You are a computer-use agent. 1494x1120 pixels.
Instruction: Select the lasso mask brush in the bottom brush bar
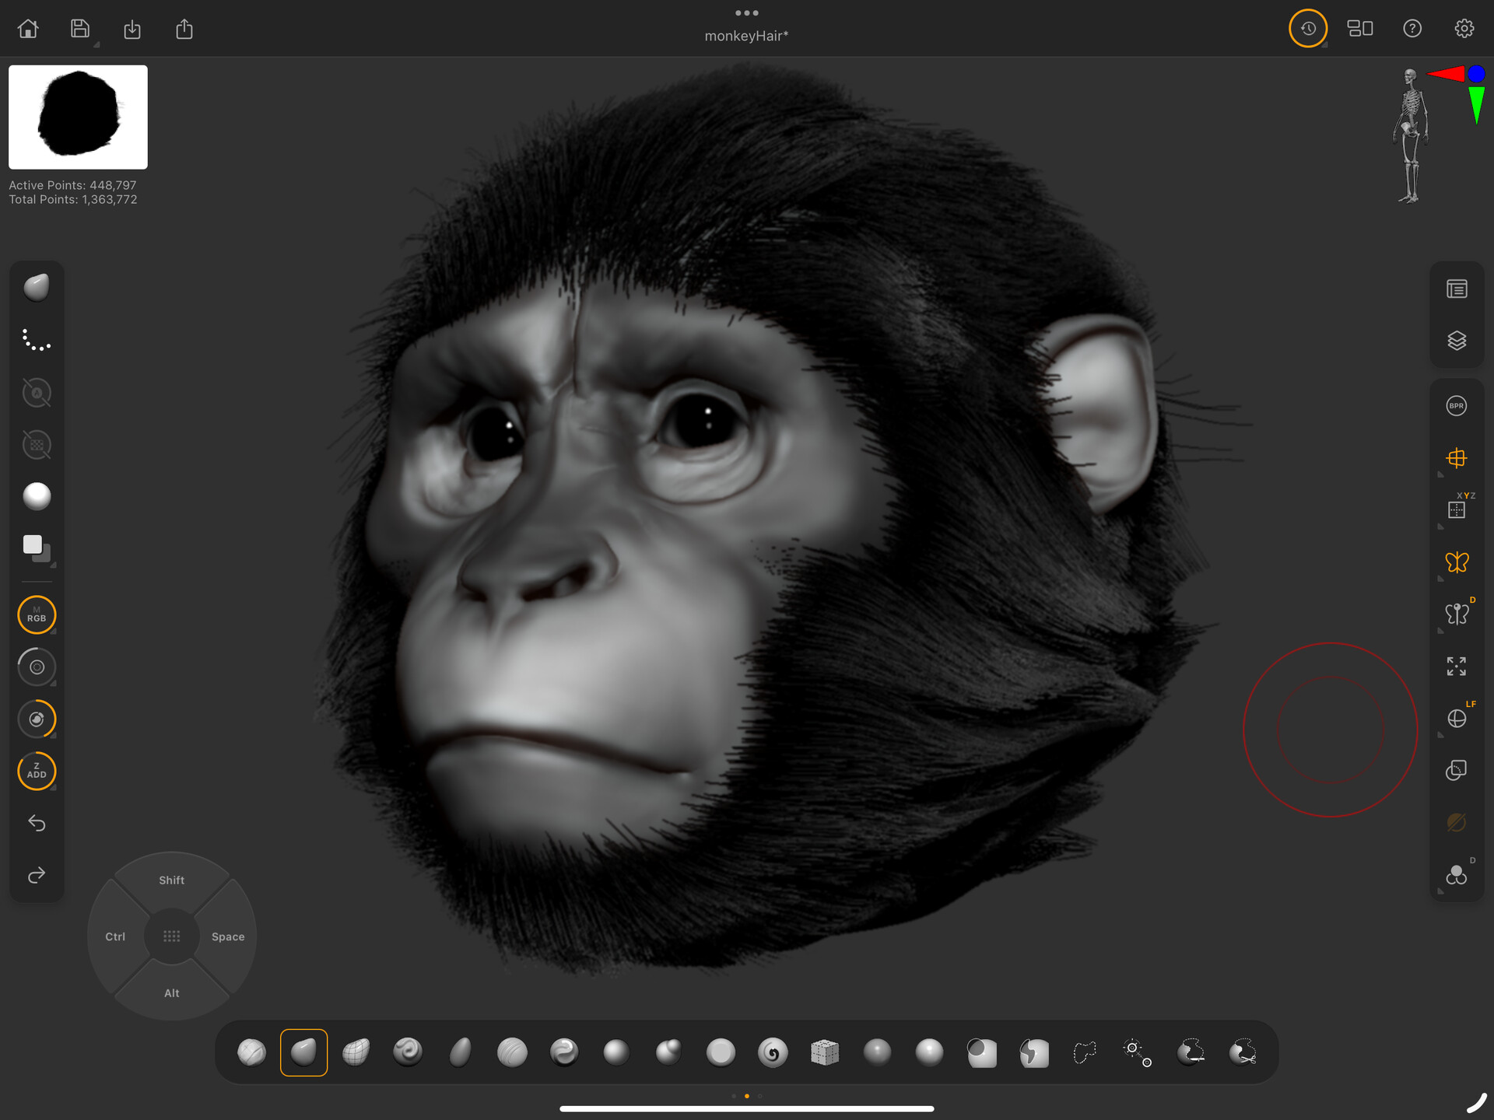1084,1052
